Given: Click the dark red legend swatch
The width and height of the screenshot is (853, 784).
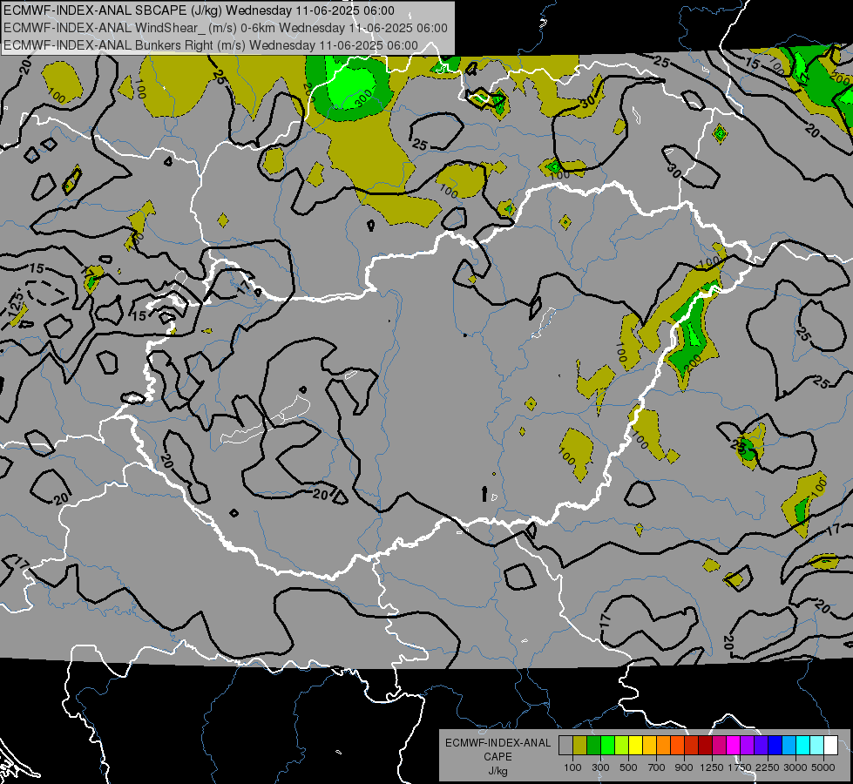Looking at the screenshot, I should [x=705, y=745].
